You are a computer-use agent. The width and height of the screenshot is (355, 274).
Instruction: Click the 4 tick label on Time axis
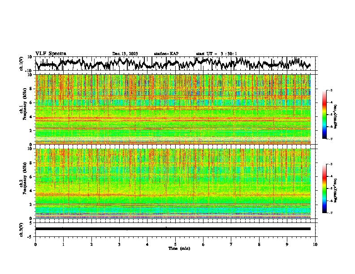(x=147, y=244)
